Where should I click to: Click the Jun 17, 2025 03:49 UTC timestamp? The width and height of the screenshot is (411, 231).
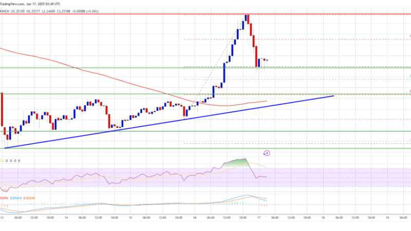tap(43, 4)
